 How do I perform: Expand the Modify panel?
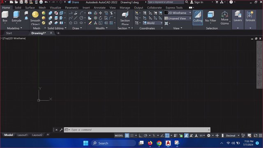(x=102, y=28)
